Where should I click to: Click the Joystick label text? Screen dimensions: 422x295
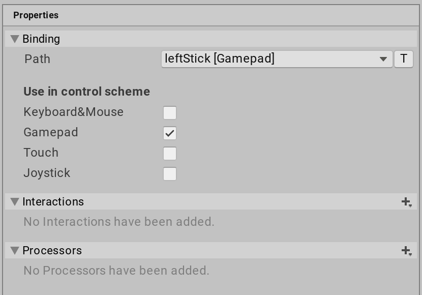[47, 173]
